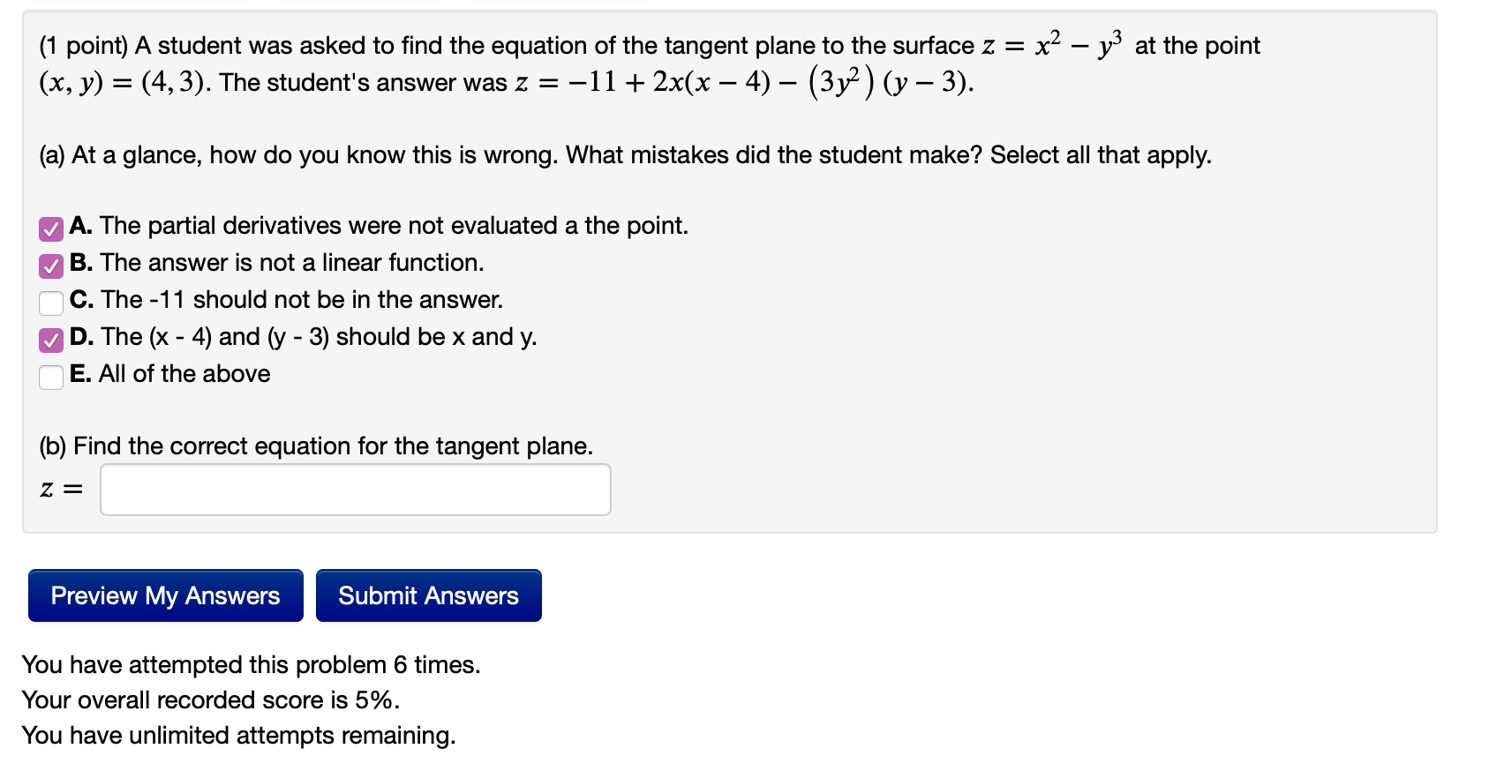Uncheck the option B checkbox

point(51,266)
